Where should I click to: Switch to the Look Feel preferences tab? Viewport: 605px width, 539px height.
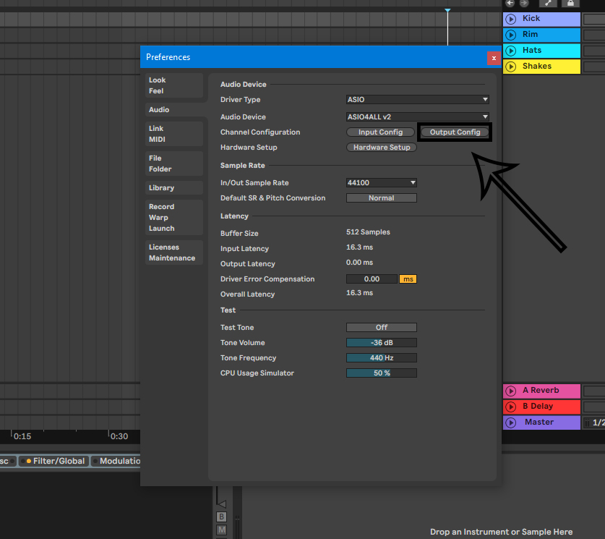(174, 85)
